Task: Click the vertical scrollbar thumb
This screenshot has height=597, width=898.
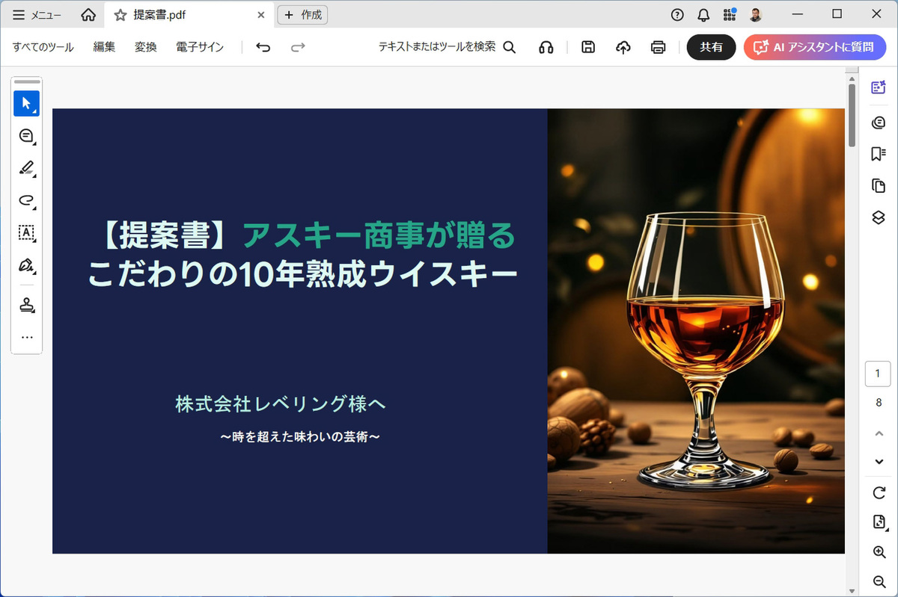Action: click(852, 116)
